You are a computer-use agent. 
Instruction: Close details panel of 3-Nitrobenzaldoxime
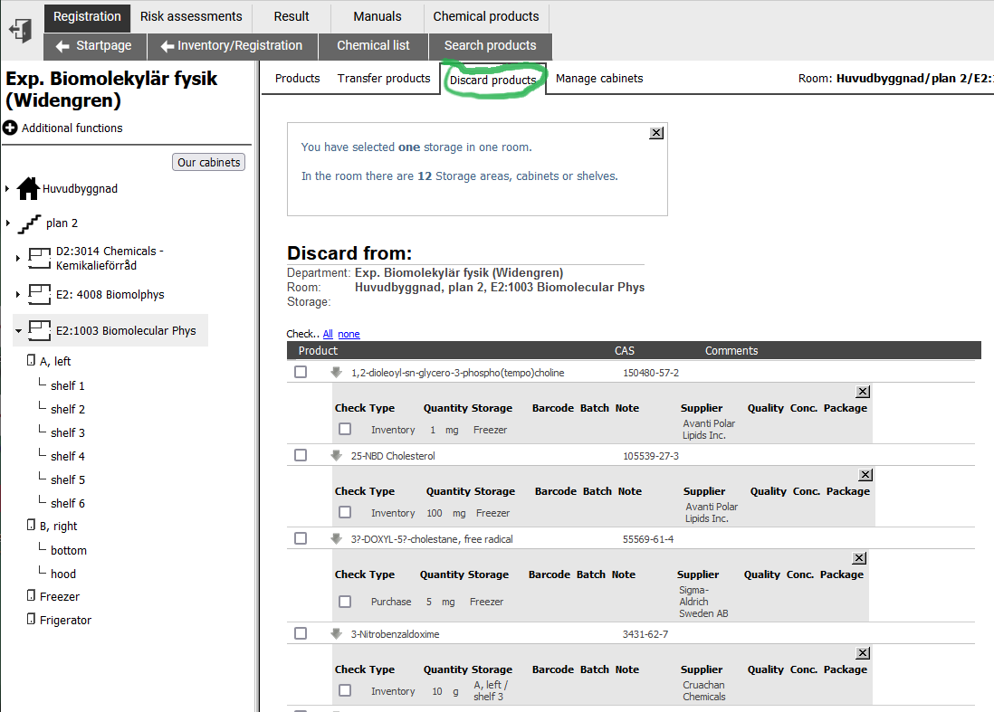pos(863,653)
